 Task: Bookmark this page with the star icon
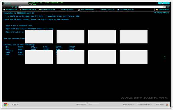(164, 7)
